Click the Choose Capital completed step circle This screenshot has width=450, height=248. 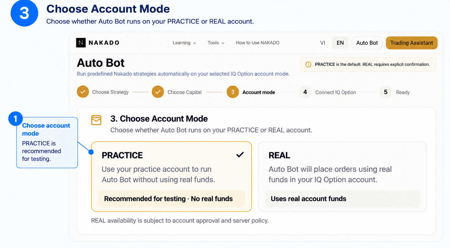pyautogui.click(x=158, y=92)
